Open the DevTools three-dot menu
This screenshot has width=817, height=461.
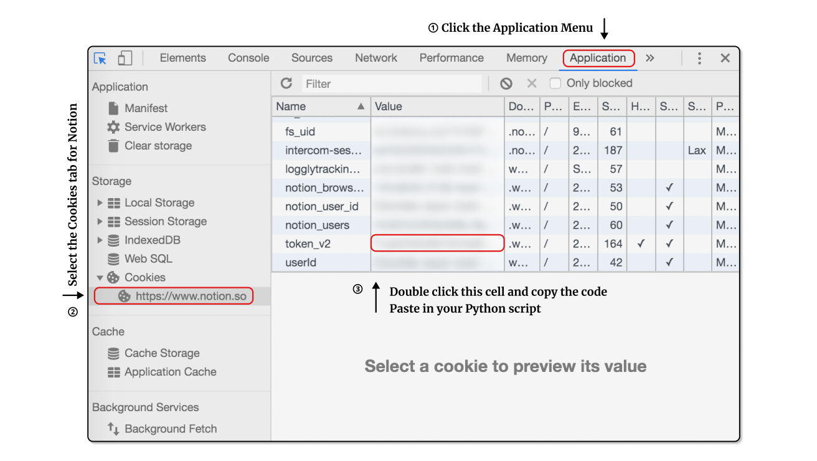699,58
